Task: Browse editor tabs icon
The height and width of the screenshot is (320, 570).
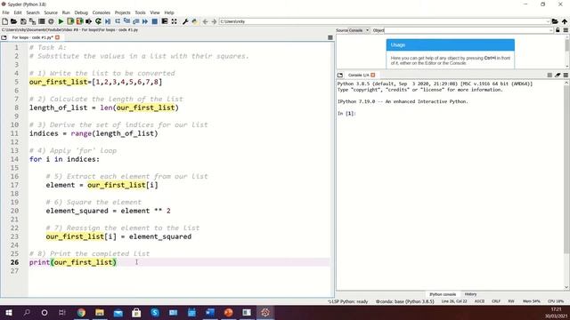Action: click(4, 37)
